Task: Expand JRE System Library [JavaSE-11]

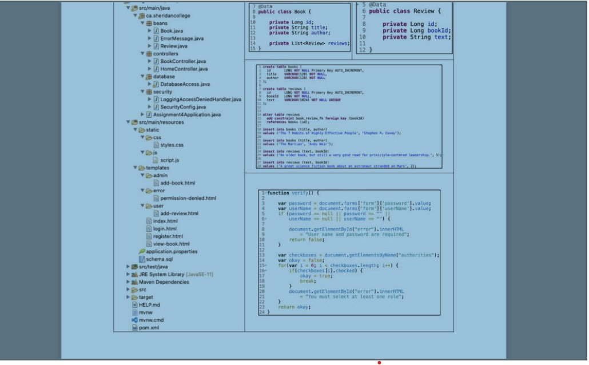Action: (x=127, y=274)
